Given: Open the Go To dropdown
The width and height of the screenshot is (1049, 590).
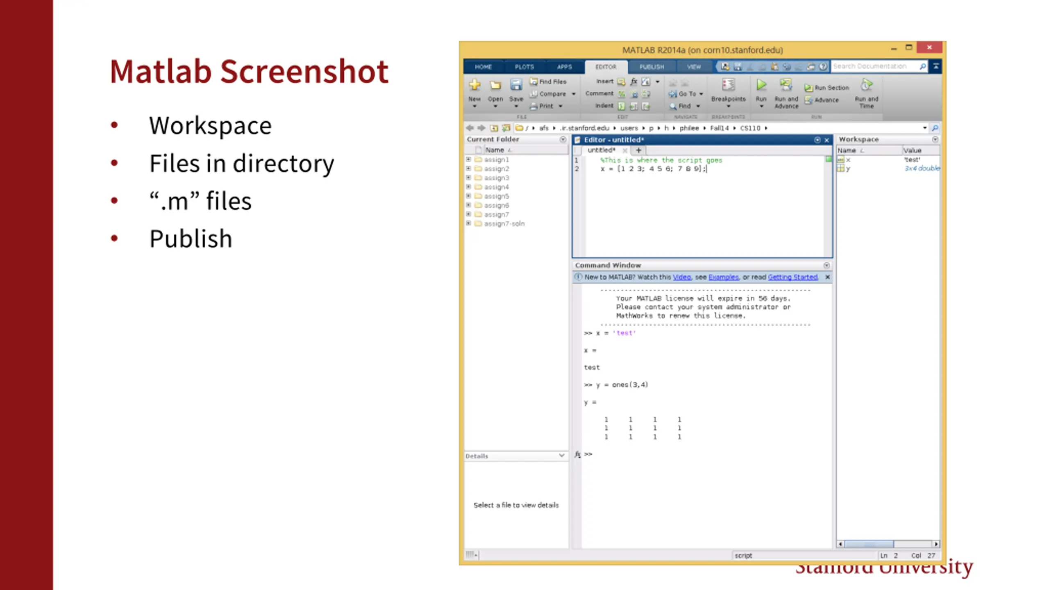Looking at the screenshot, I should (x=701, y=94).
